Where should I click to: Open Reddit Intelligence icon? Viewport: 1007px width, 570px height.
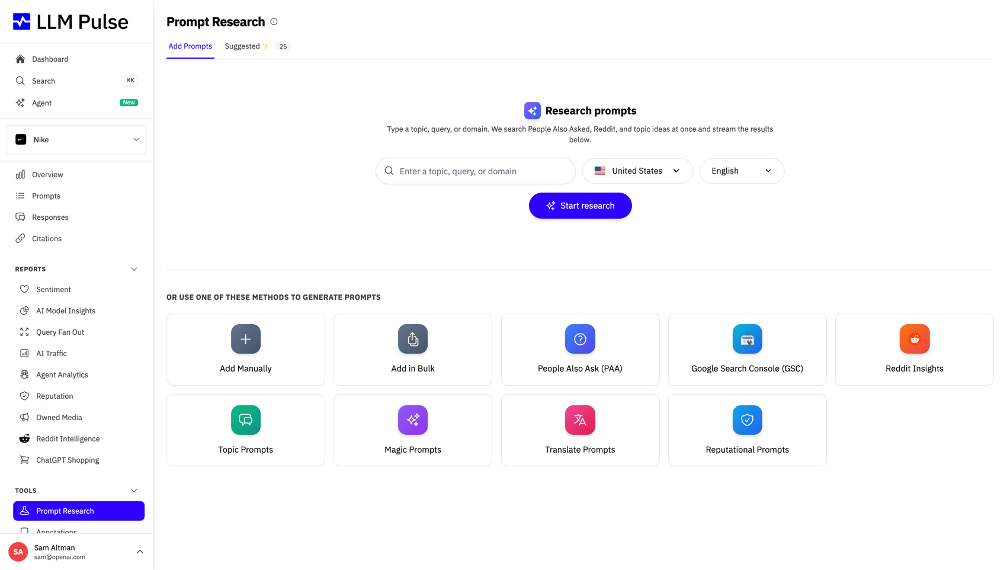[x=24, y=439]
